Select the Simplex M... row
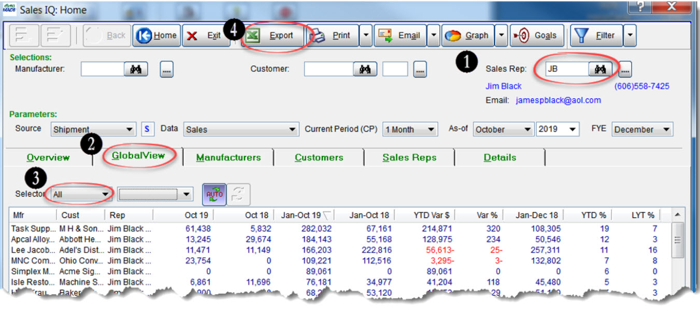Screen dimensions: 700x311 point(341,271)
